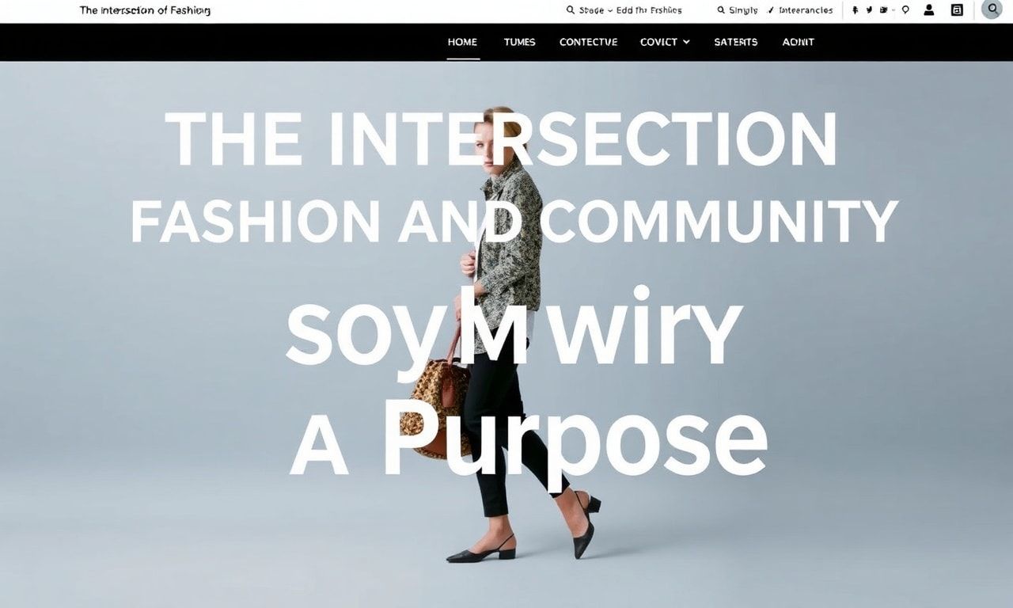
Task: Select the ADNIT menu item
Action: click(798, 42)
